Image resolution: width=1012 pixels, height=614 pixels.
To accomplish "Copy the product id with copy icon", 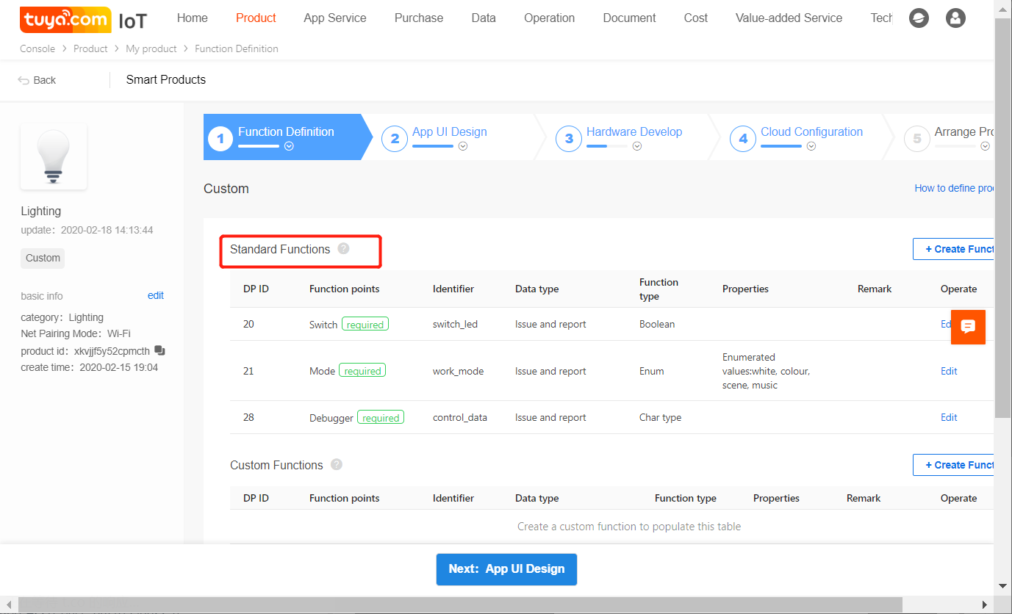I will pyautogui.click(x=159, y=350).
